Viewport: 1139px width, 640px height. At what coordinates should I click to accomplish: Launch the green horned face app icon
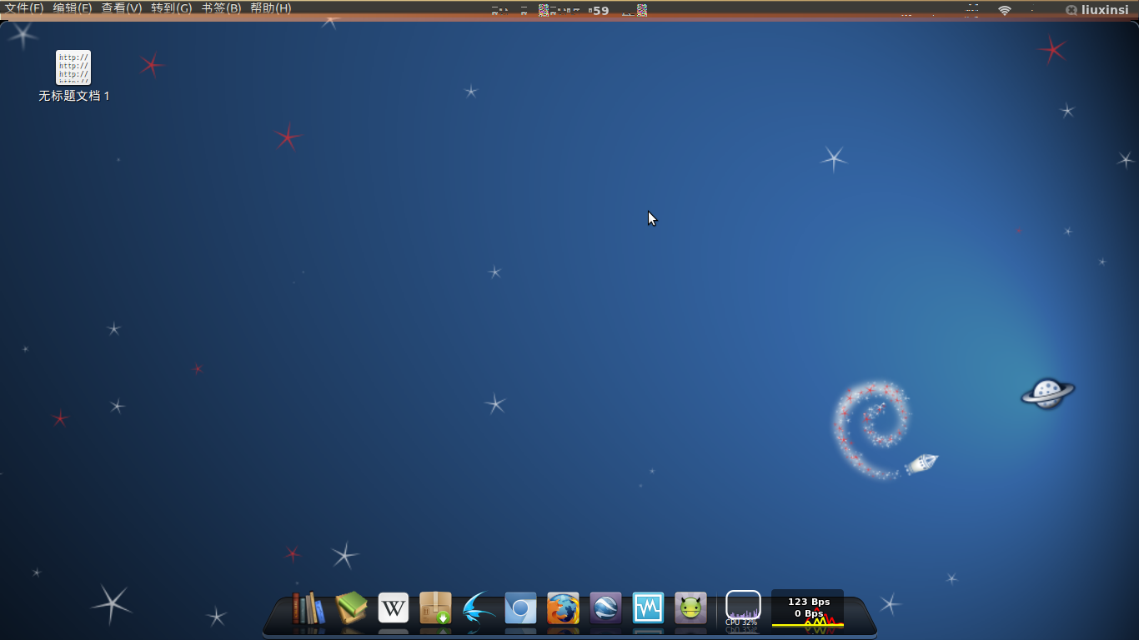coord(690,608)
